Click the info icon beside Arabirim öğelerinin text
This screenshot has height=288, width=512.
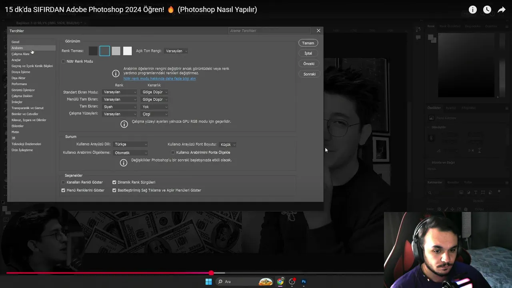[x=116, y=74]
